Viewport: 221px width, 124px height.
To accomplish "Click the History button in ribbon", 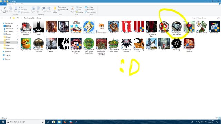I will pyautogui.click(x=79, y=12).
